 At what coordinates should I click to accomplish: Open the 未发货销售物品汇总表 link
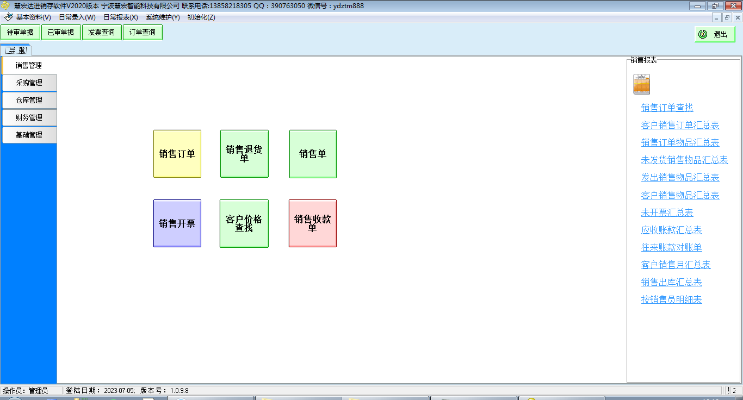(x=685, y=160)
